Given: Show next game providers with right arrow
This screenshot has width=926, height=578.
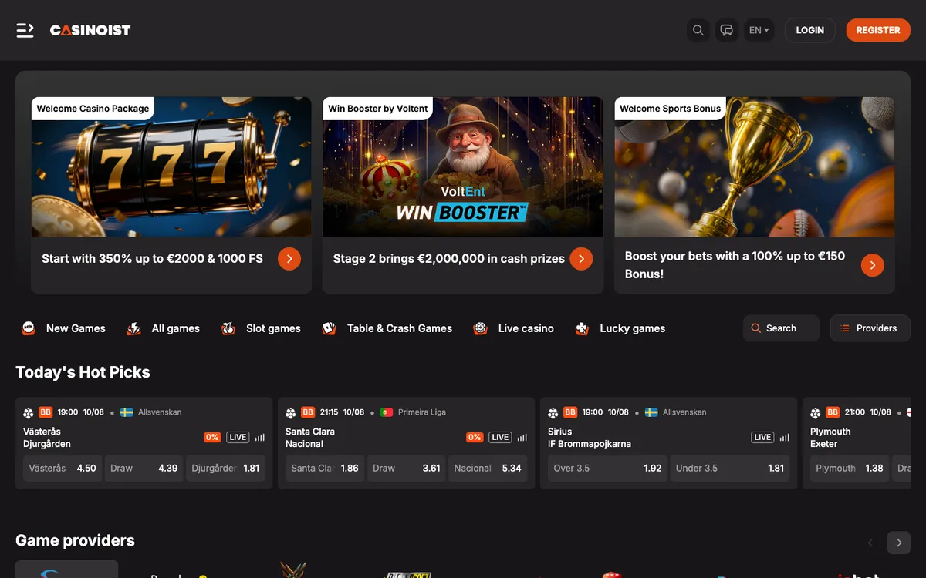Looking at the screenshot, I should pyautogui.click(x=898, y=543).
